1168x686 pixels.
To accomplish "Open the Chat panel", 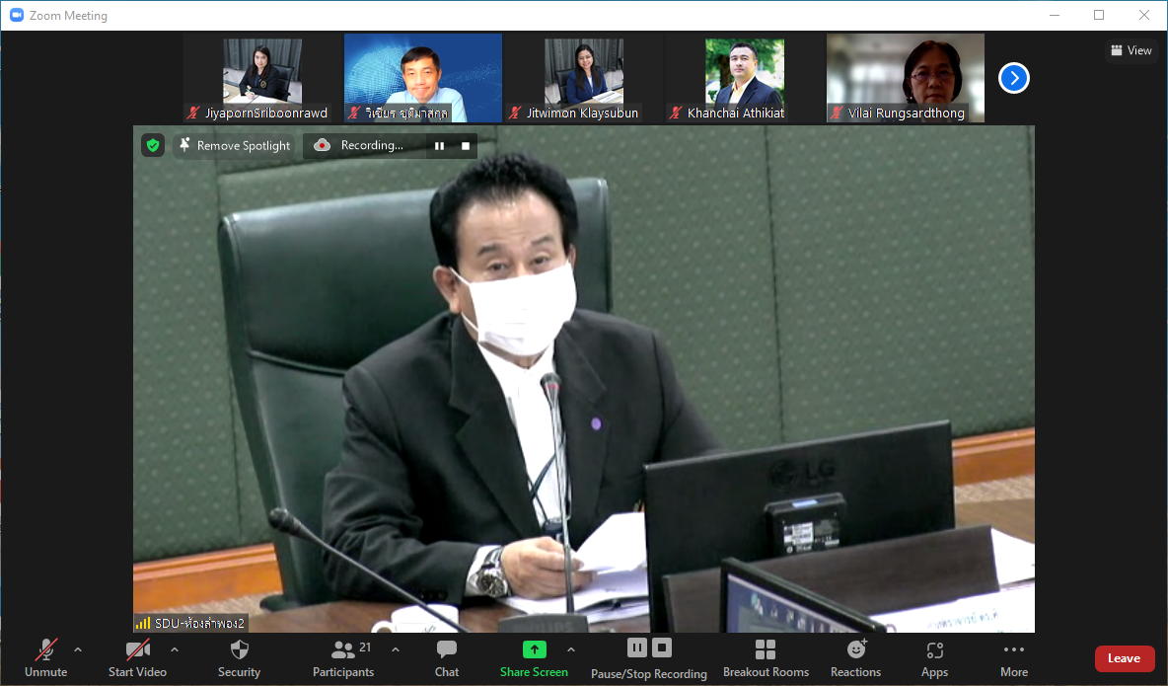I will pos(447,658).
